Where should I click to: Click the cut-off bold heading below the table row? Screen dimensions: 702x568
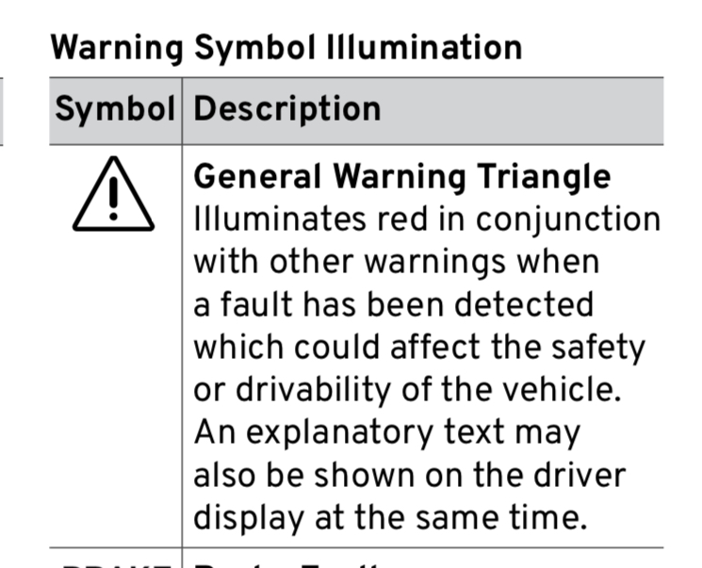tap(286, 565)
